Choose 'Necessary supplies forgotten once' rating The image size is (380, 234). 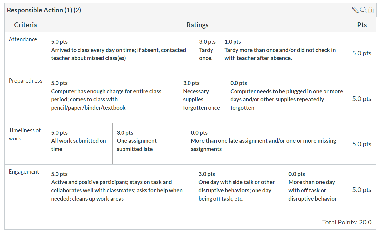coord(202,98)
